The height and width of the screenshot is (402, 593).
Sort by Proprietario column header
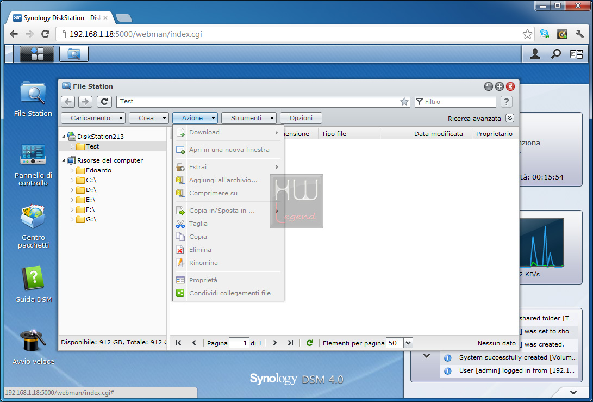[x=494, y=134]
